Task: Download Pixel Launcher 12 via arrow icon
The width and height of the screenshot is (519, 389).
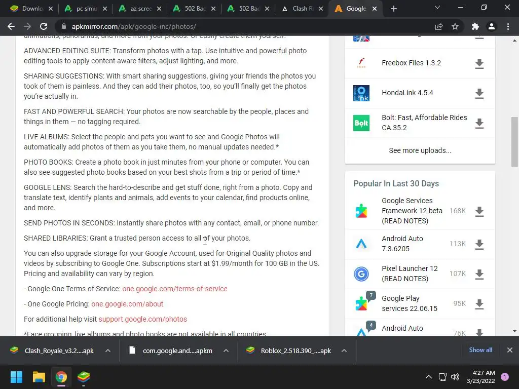Action: 479,274
